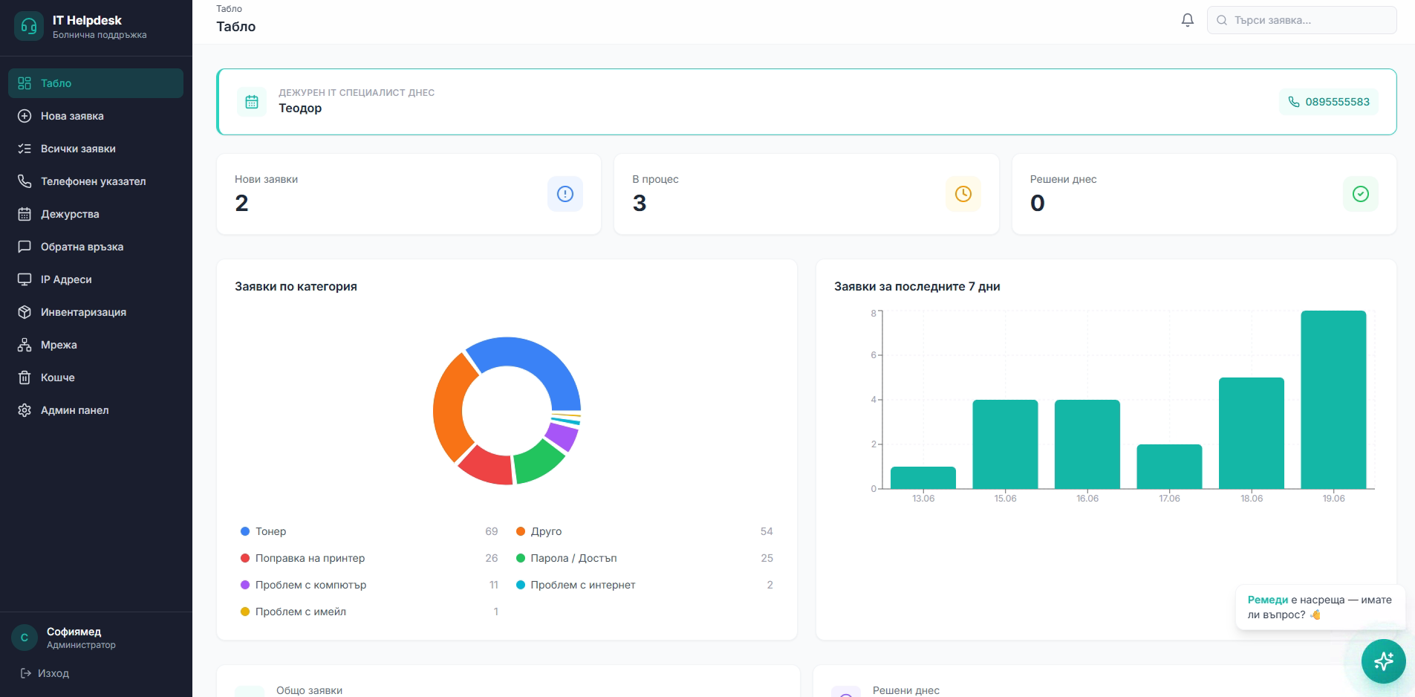
Task: Click the Друго legend entry
Action: tap(645, 531)
